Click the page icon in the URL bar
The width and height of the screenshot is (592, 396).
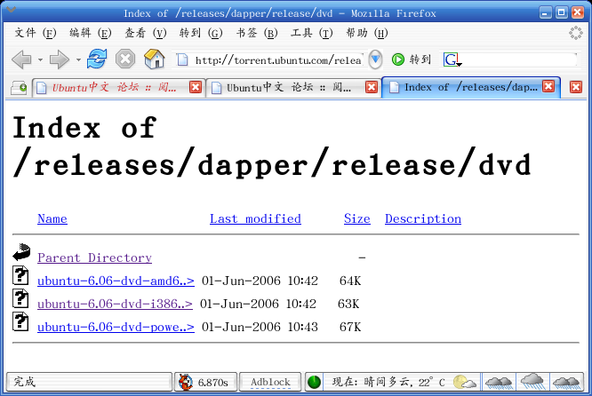[183, 59]
